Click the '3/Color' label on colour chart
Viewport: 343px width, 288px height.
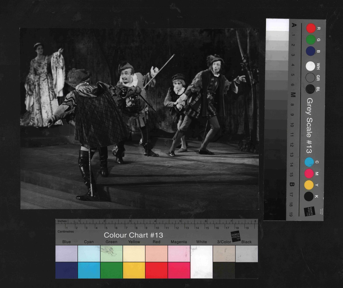224,242
